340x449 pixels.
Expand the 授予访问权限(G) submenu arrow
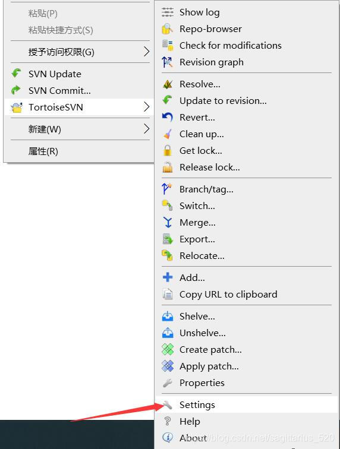tap(146, 52)
